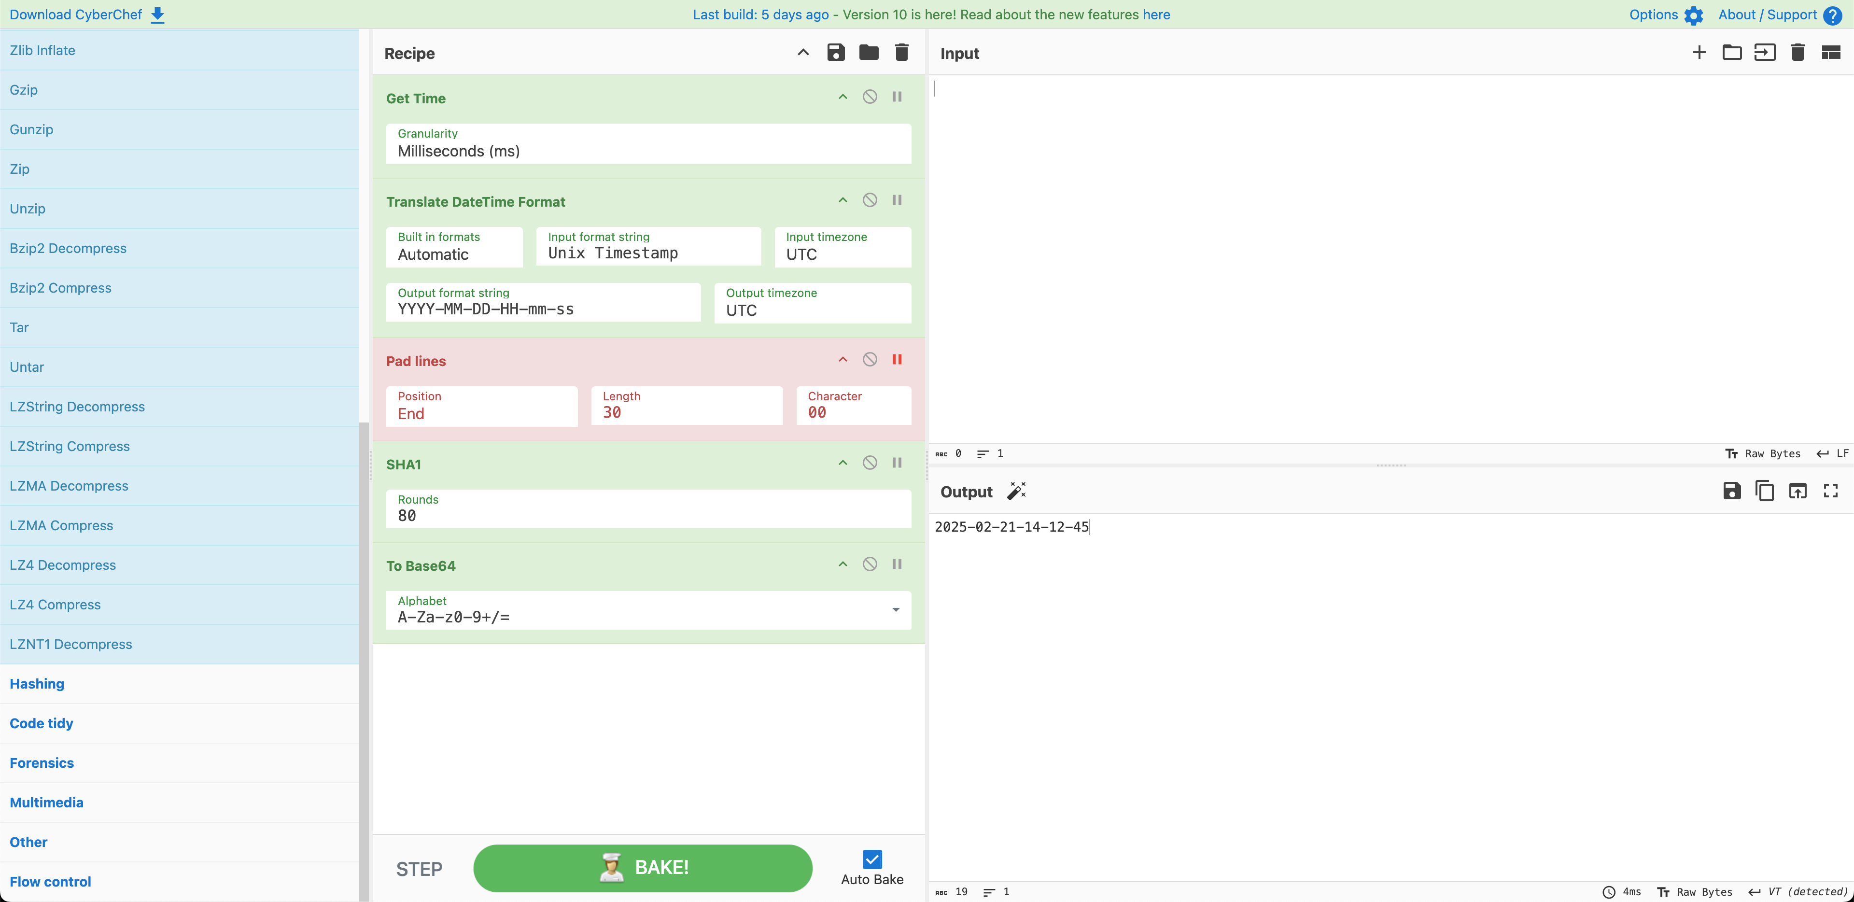Save the recipe with the disk icon
1854x902 pixels.
[836, 53]
